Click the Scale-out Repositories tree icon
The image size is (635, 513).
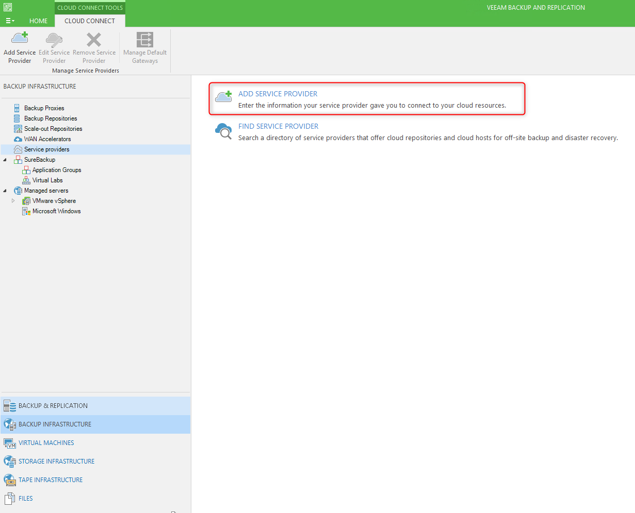(x=18, y=129)
